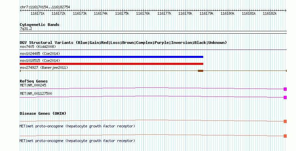Click the thin purple nsv7405 inversion line
The image size is (296, 151).
153,50
